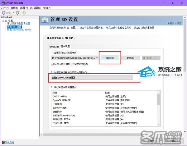Click the settings list scroll-up arrow
Image resolution: width=187 pixels, height=146 pixels.
[x=159, y=92]
